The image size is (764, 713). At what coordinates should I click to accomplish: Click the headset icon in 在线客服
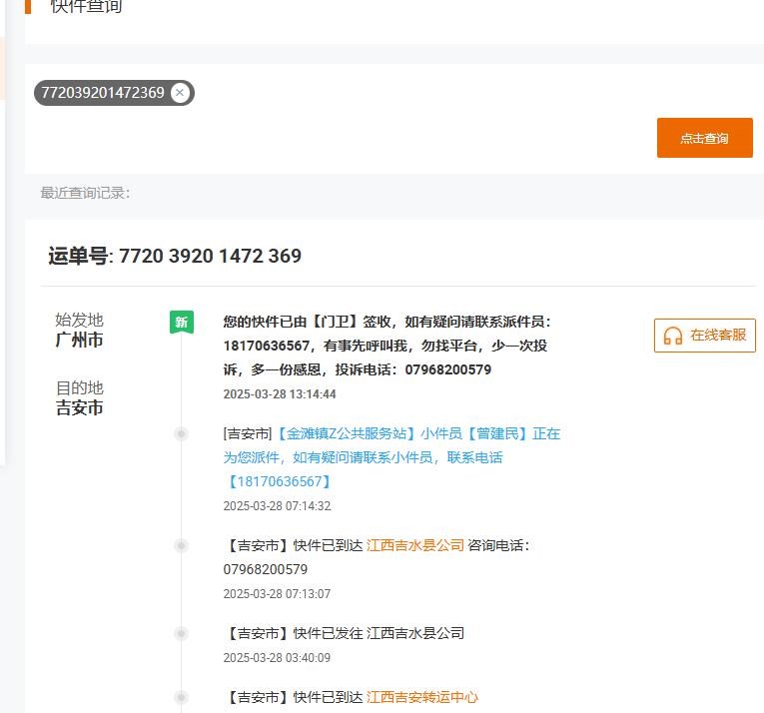673,336
